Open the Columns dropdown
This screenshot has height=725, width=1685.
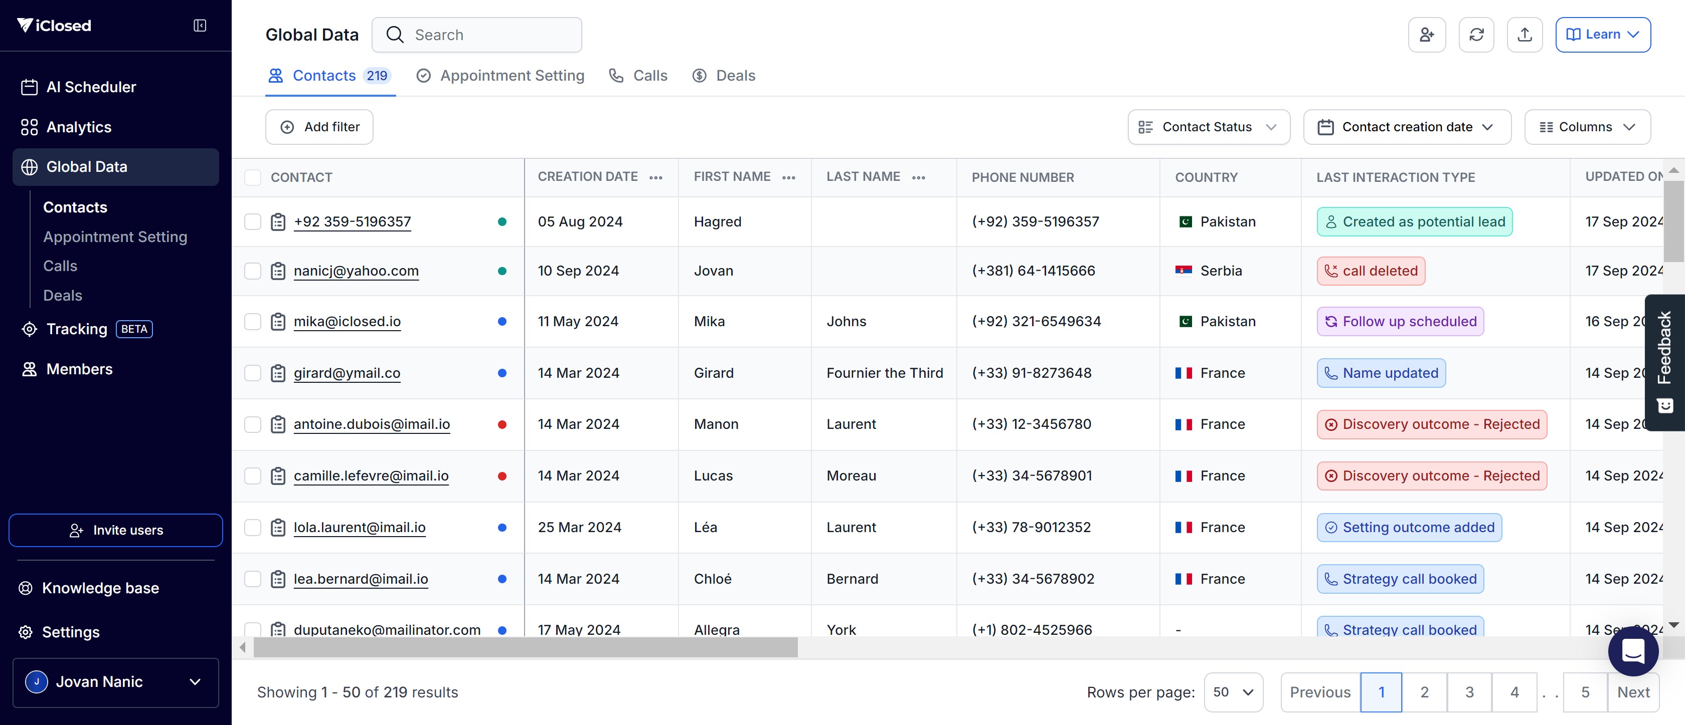pos(1586,127)
